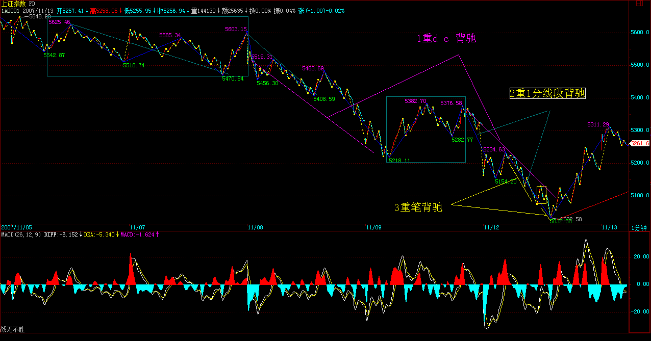Click the 11/07 date marker
Viewport: 651px width, 341px height.
[x=138, y=227]
